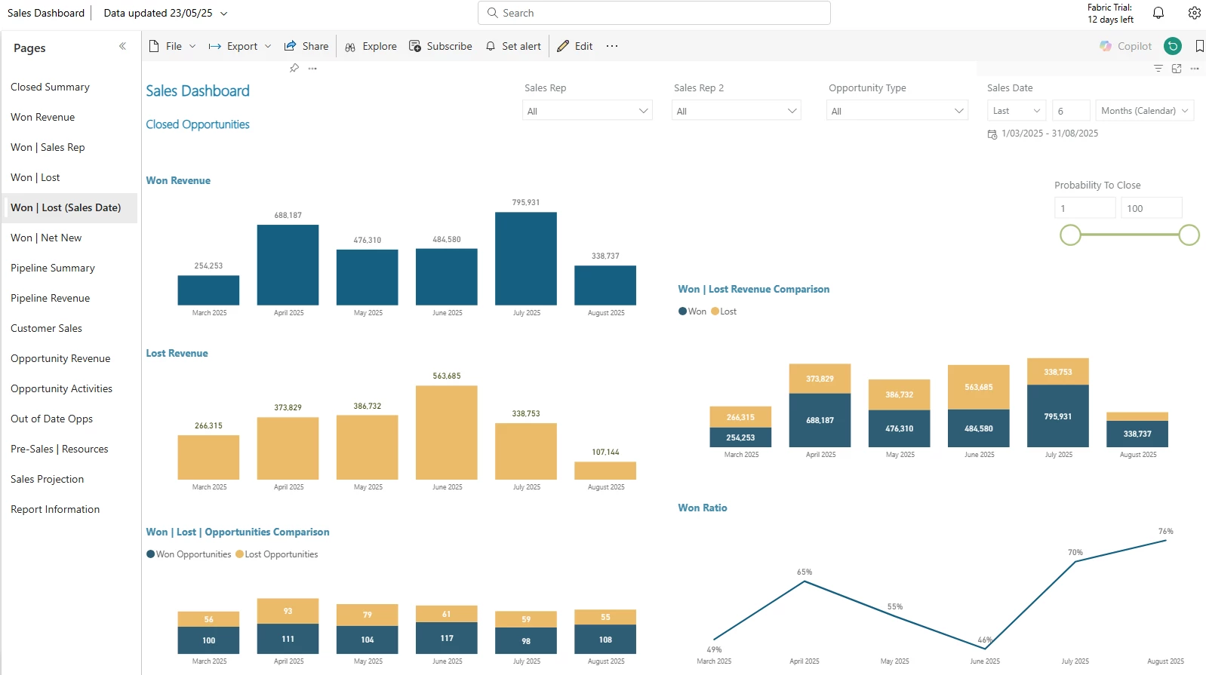This screenshot has height=675, width=1206.
Task: Open the Out of Date Opps page
Action: coord(69,419)
